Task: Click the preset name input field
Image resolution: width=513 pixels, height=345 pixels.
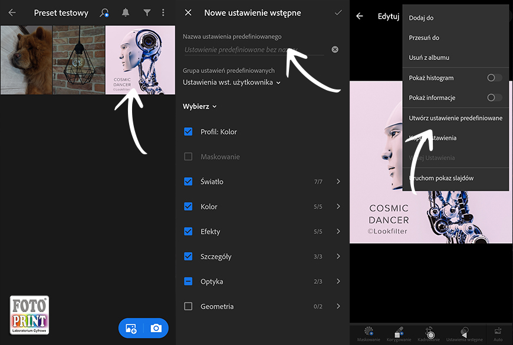Action: pos(254,49)
